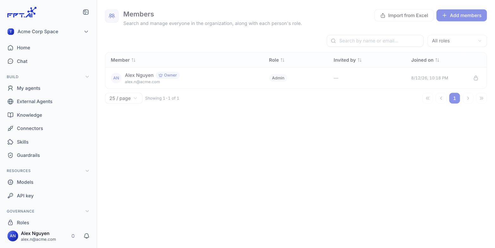
Task: Open the account menu chevrons beside Alex Nguyen
Action: tap(73, 236)
